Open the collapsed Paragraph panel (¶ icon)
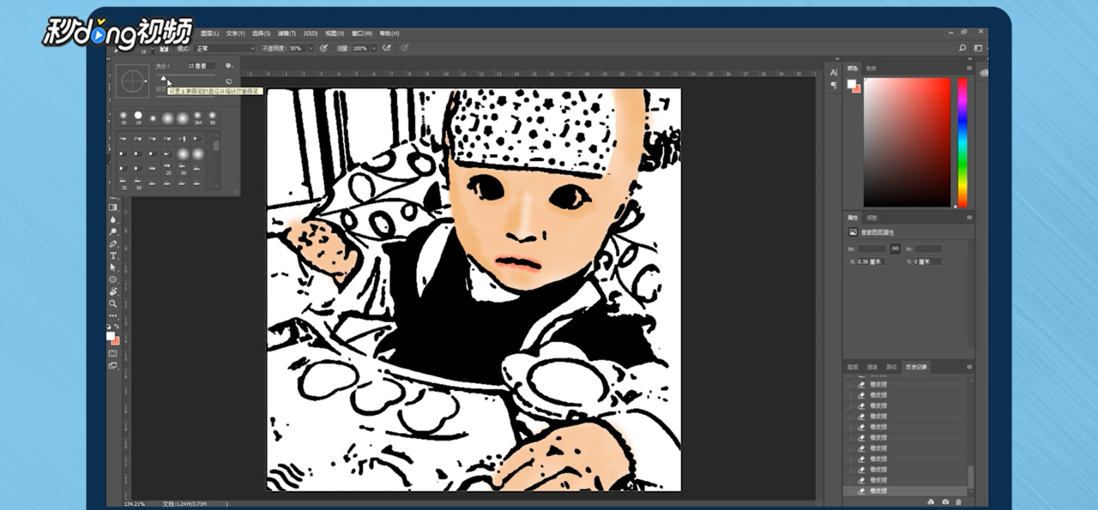The width and height of the screenshot is (1098, 510). click(x=833, y=85)
